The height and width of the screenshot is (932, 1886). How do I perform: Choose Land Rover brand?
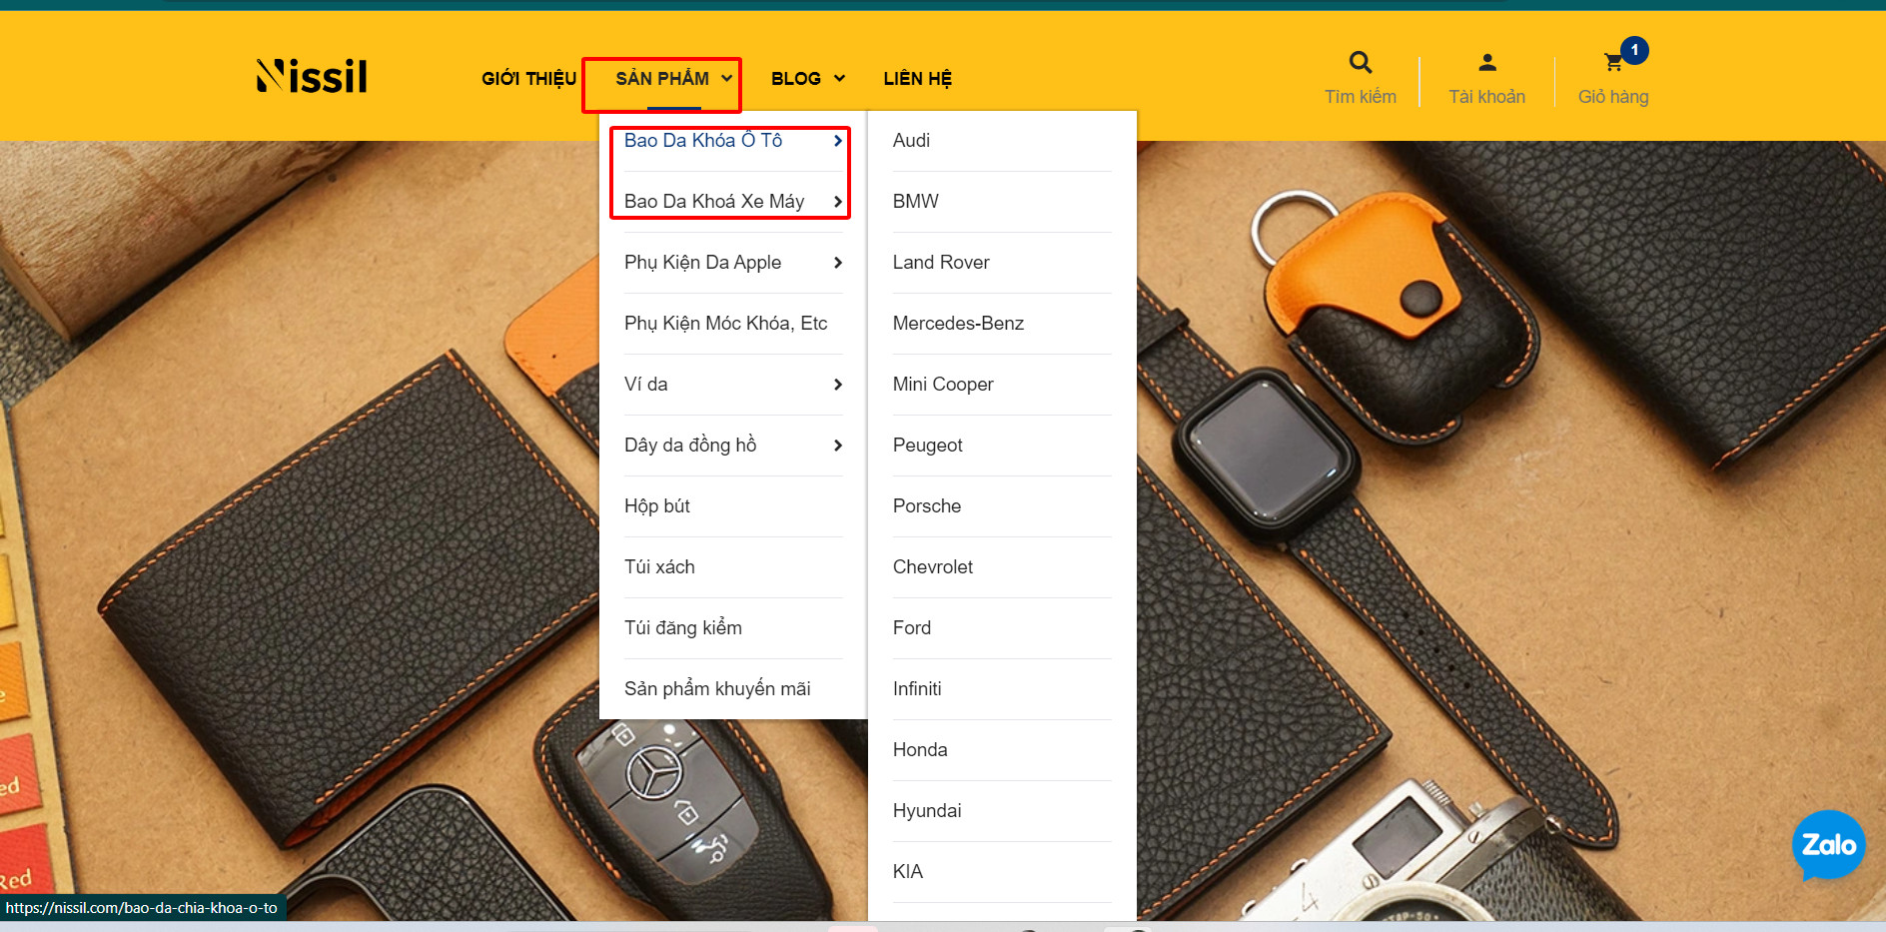941,263
